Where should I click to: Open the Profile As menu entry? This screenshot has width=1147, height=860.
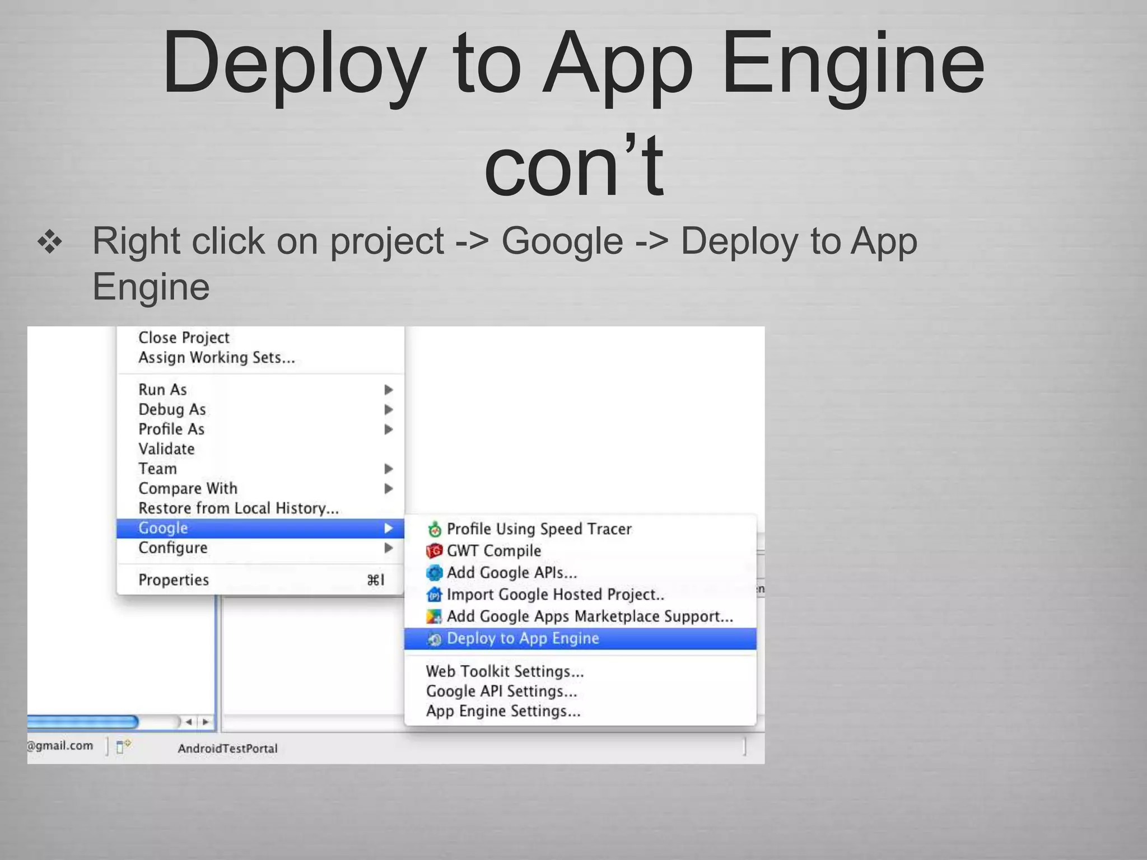point(260,429)
